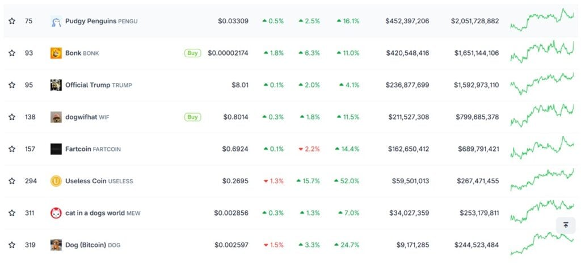Click the Official Trump coin logo

pyautogui.click(x=56, y=85)
